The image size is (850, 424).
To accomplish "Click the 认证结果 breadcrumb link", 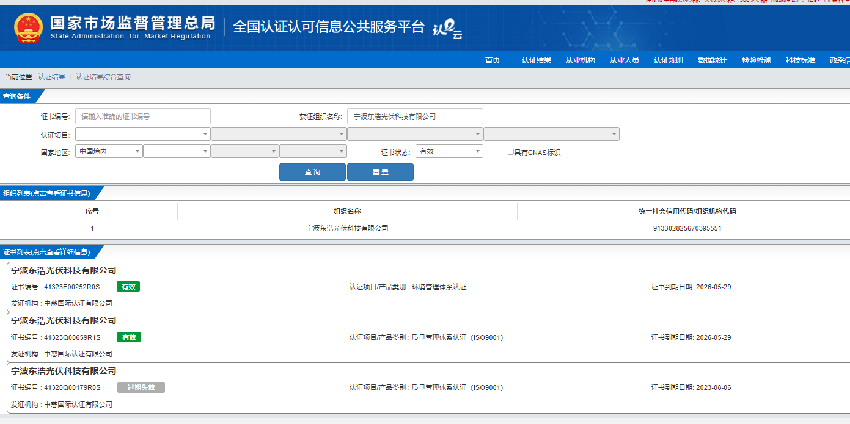I will (51, 77).
